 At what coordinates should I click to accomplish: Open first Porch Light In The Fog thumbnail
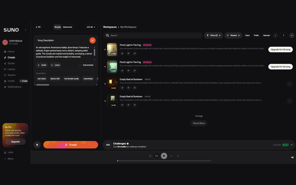click(112, 50)
